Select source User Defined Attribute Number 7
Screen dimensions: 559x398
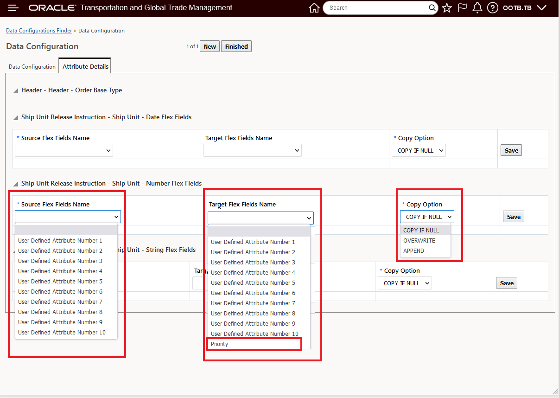tap(66, 302)
